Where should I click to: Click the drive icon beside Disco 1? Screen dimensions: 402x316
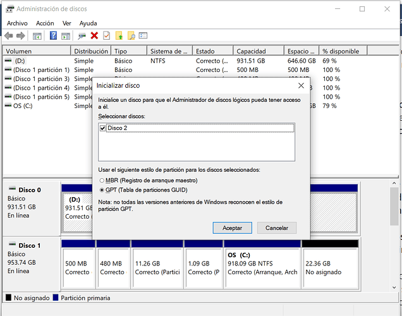(x=12, y=244)
